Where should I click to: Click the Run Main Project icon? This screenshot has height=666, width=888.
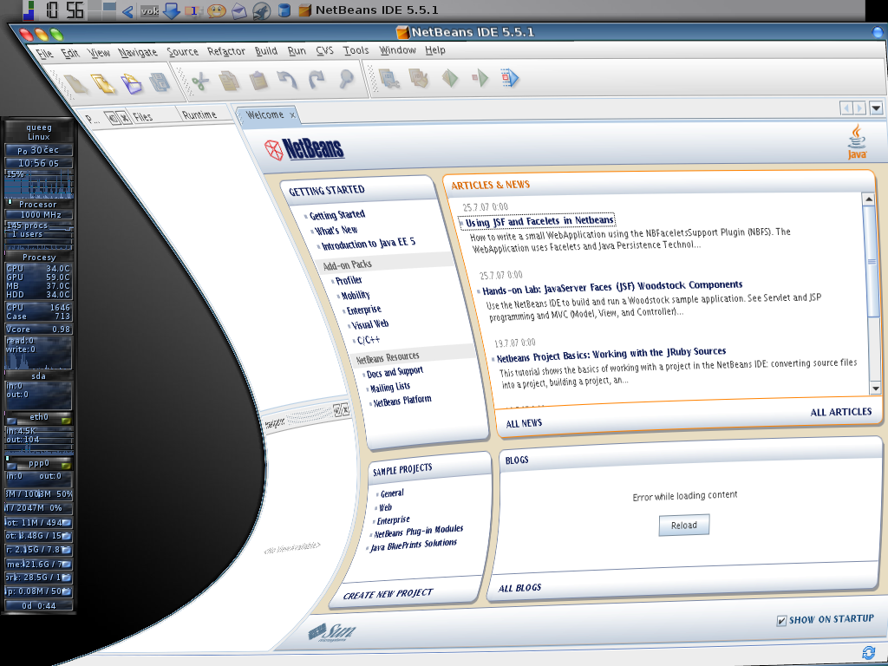click(450, 77)
